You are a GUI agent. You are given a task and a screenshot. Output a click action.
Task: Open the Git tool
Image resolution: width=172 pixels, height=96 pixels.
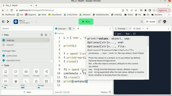46,73
